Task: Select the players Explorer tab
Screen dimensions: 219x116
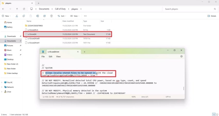Action: (18, 3)
